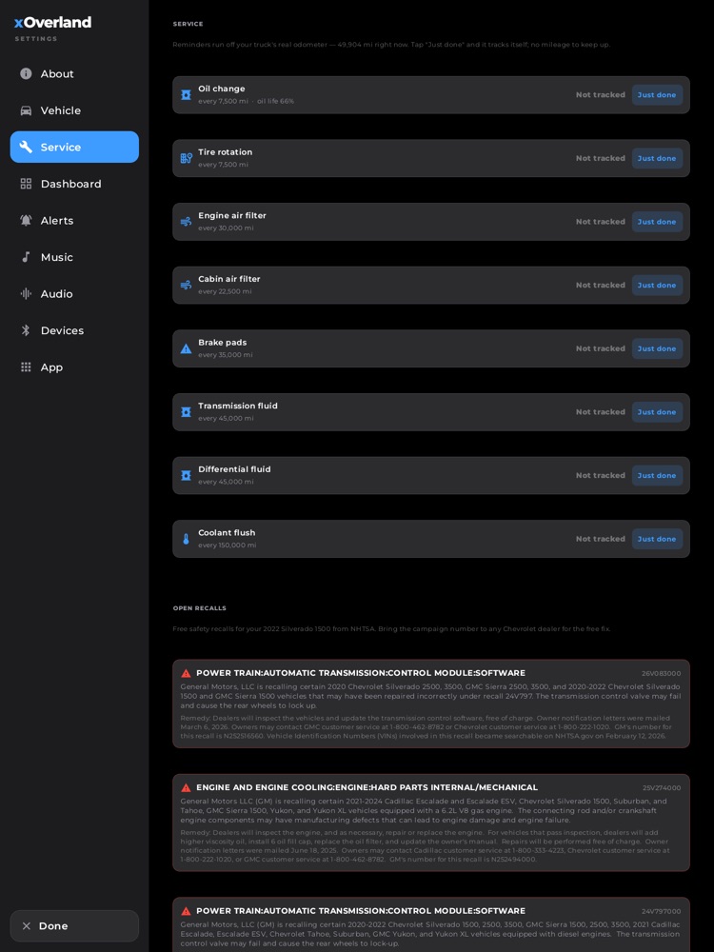Click the Cabin air filter icon
Image resolution: width=714 pixels, height=952 pixels.
pyautogui.click(x=186, y=286)
